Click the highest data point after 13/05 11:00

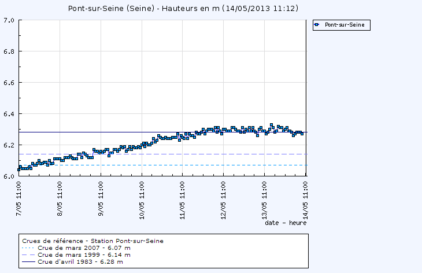[x=271, y=125]
